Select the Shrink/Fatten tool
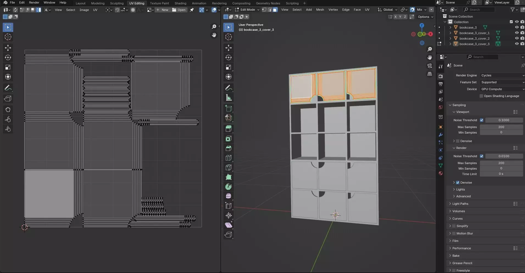The width and height of the screenshot is (525, 273). coord(229,215)
